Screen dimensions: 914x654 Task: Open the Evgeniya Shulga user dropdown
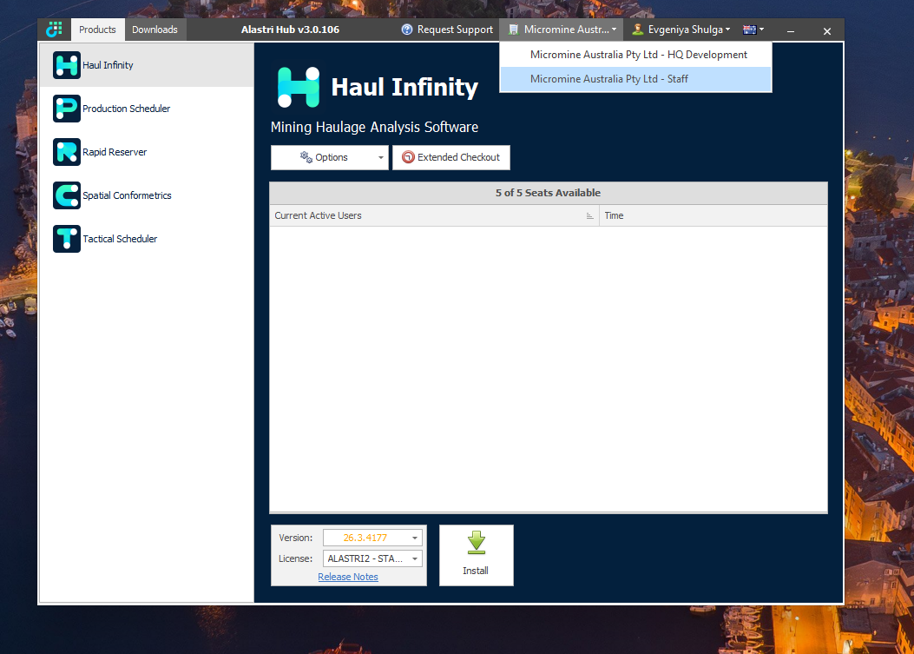point(681,30)
